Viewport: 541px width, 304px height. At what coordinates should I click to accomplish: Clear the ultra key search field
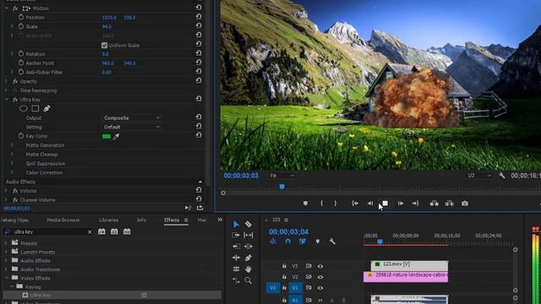90,232
